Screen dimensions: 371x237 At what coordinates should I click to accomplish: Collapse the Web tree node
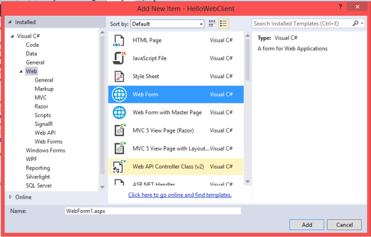[x=21, y=71]
